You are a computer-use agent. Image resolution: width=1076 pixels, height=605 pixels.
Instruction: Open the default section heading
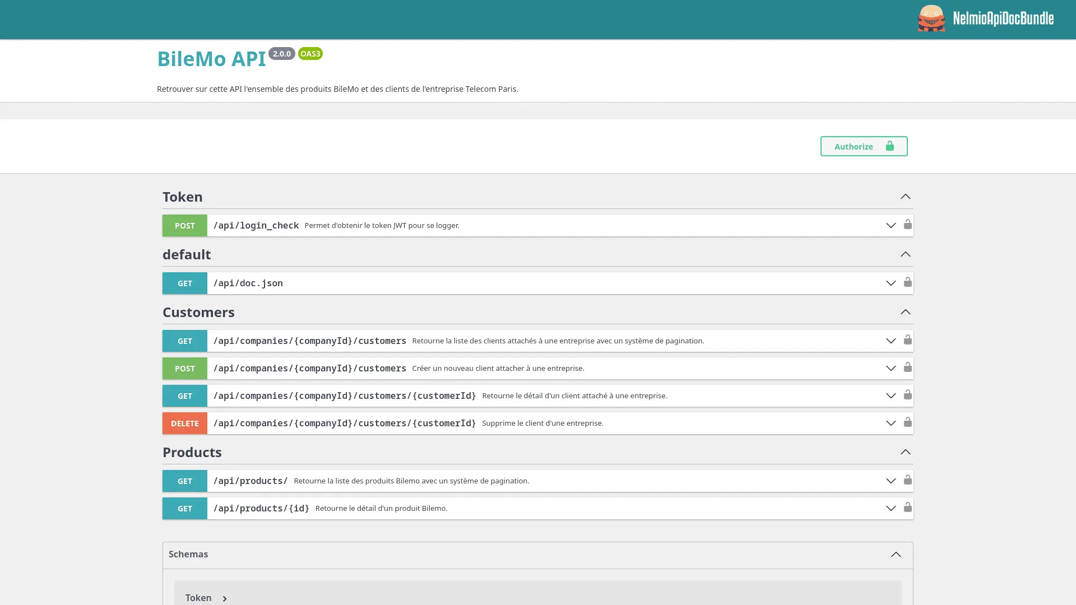tap(187, 254)
